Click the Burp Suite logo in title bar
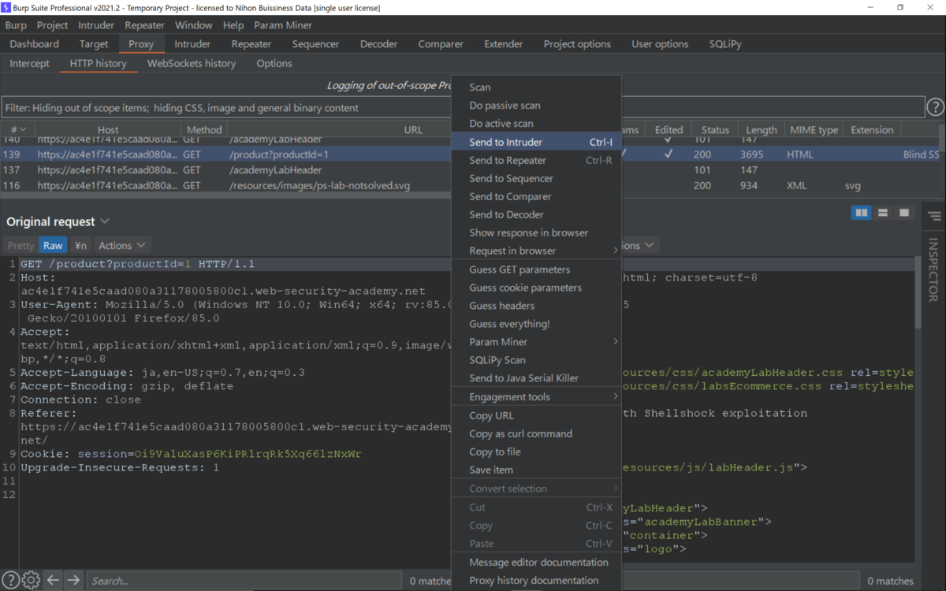The height and width of the screenshot is (591, 946). [6, 7]
